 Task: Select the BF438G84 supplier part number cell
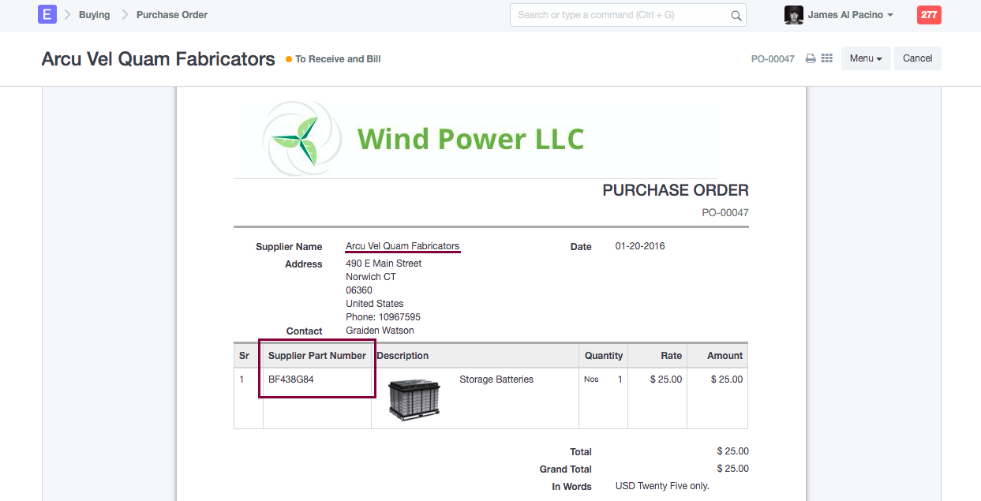click(291, 379)
